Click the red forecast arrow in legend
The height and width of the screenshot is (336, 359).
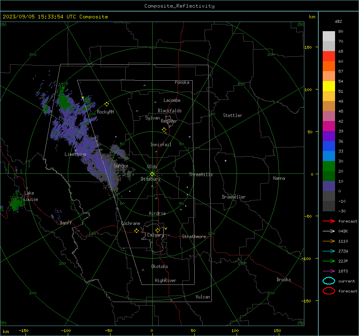click(x=329, y=221)
